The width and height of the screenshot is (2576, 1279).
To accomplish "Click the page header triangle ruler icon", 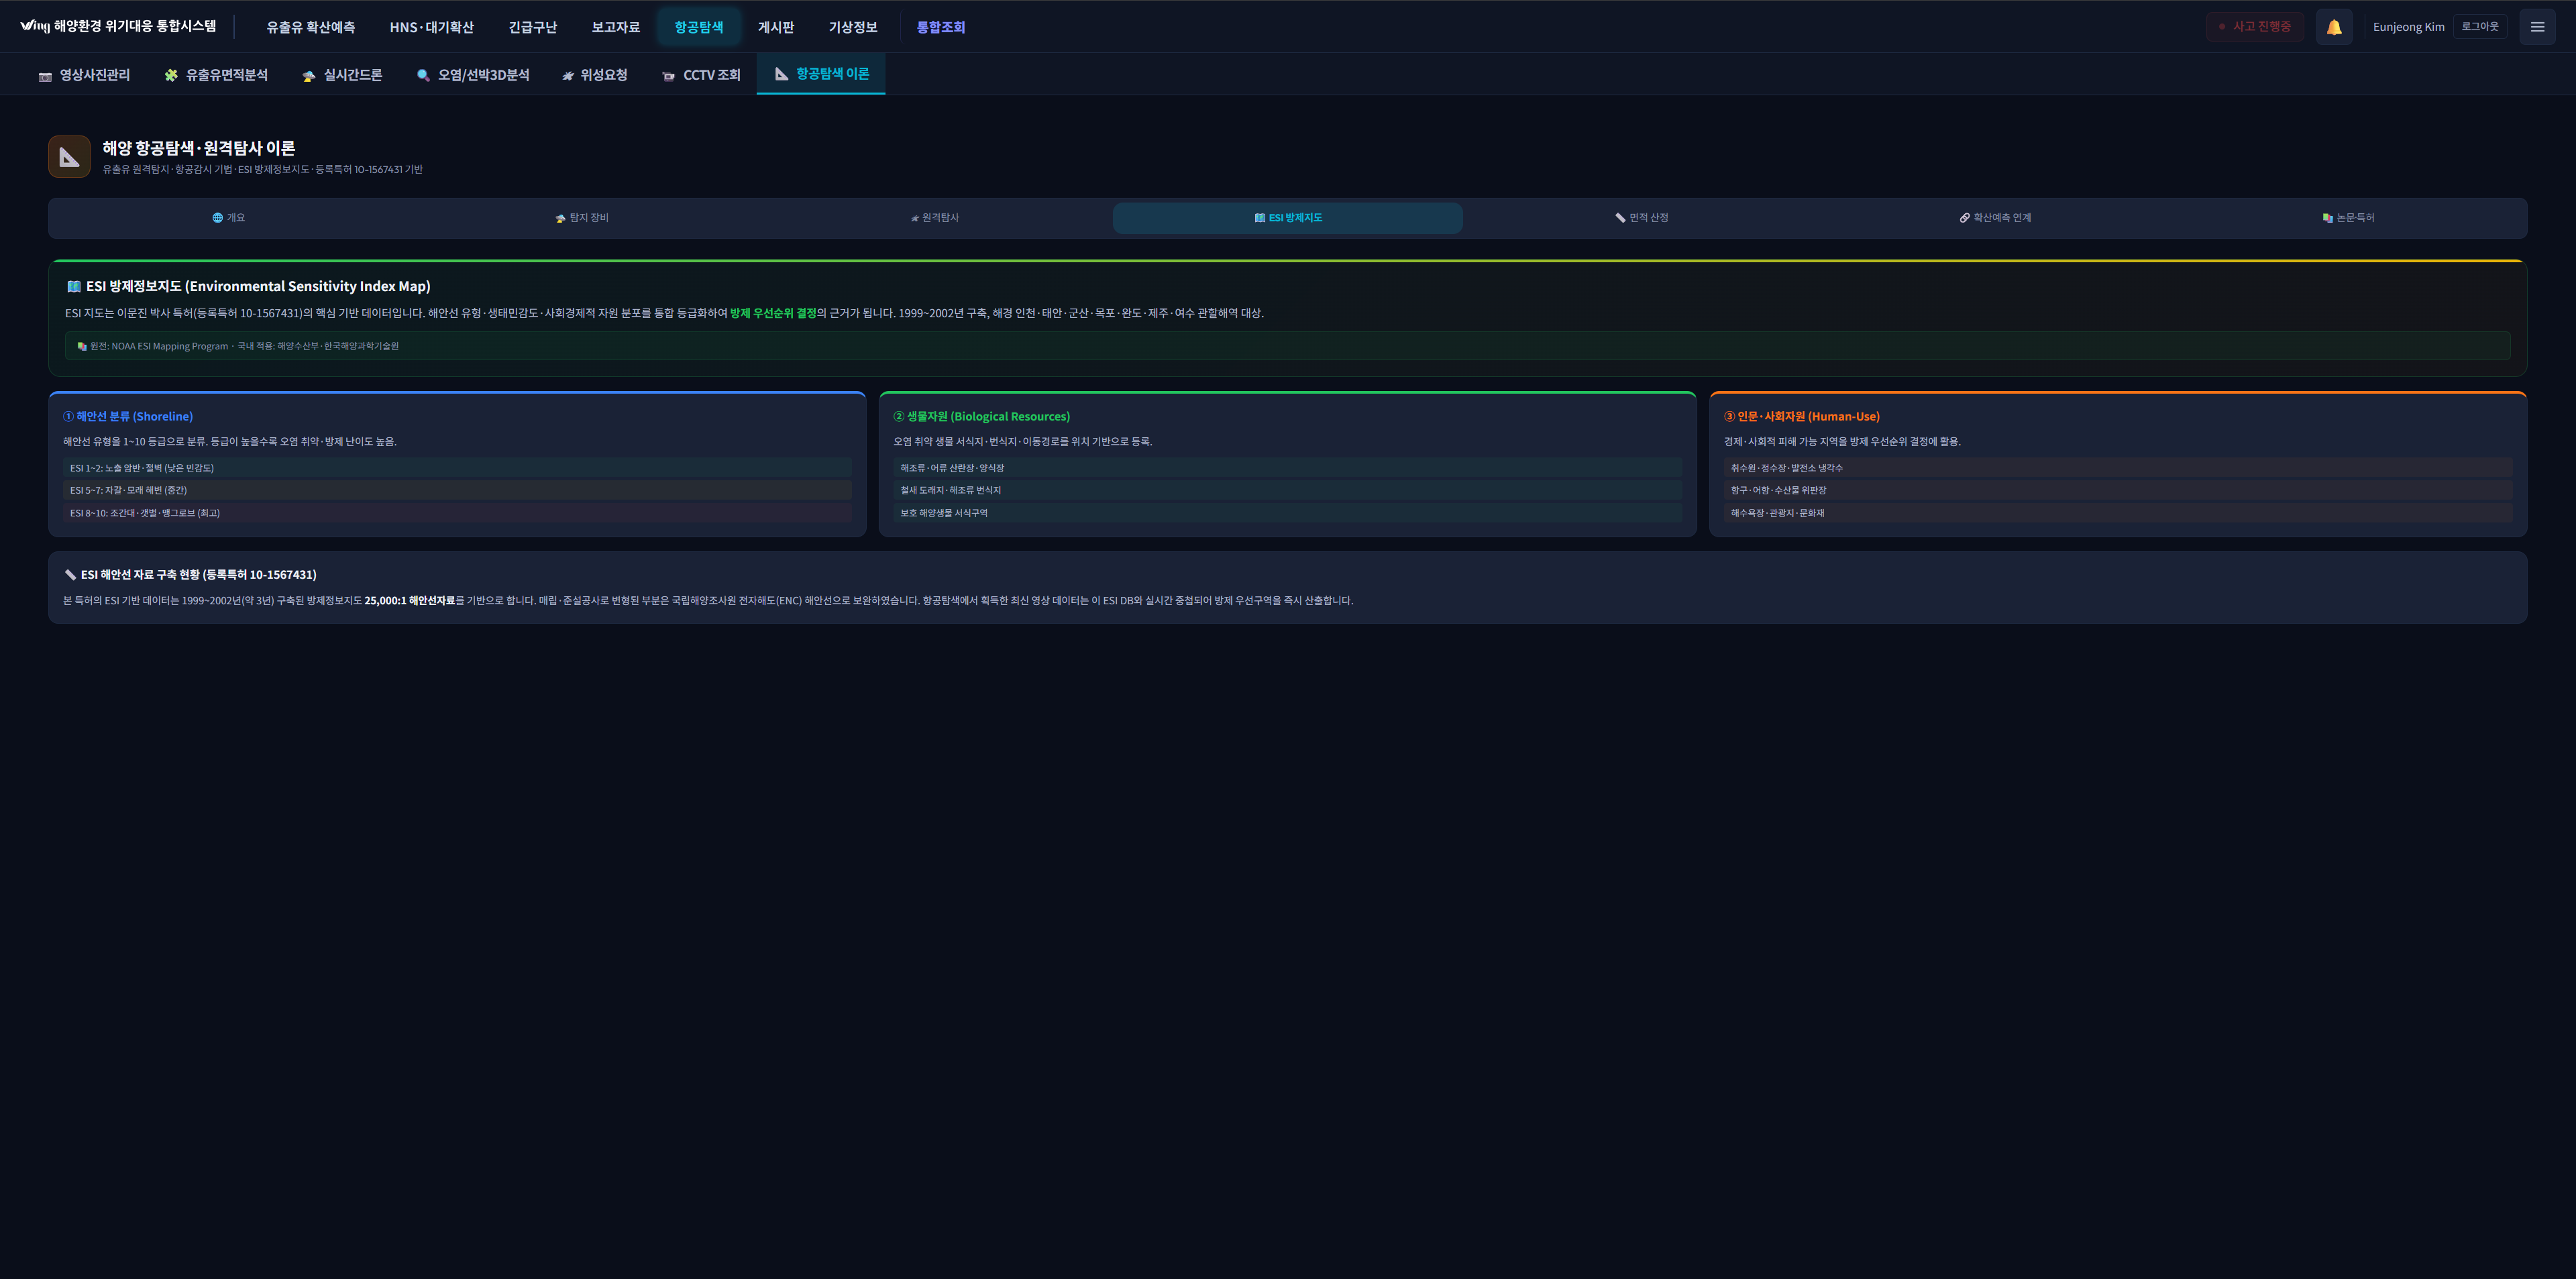I will click(x=69, y=157).
